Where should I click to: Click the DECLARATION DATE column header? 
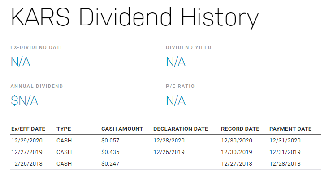pyautogui.click(x=181, y=129)
